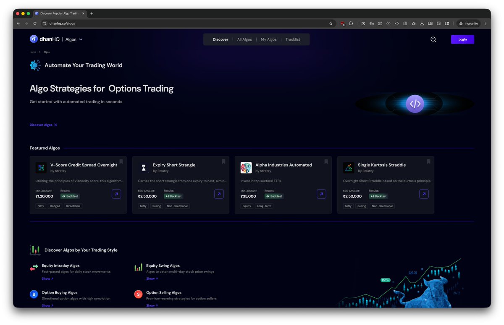Viewport: 504px width, 325px height.
Task: Expand Discover Algos chevron link
Action: pos(43,125)
